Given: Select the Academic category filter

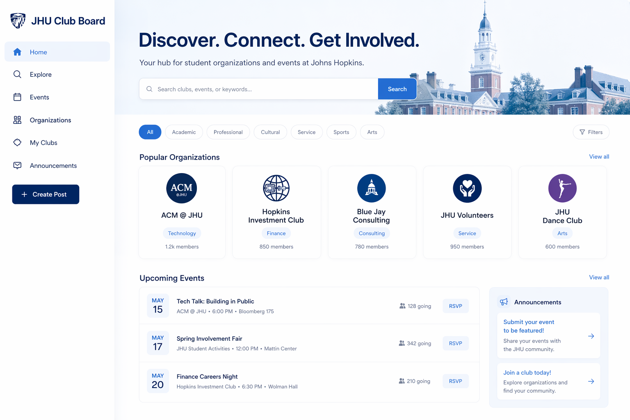Looking at the screenshot, I should [184, 132].
